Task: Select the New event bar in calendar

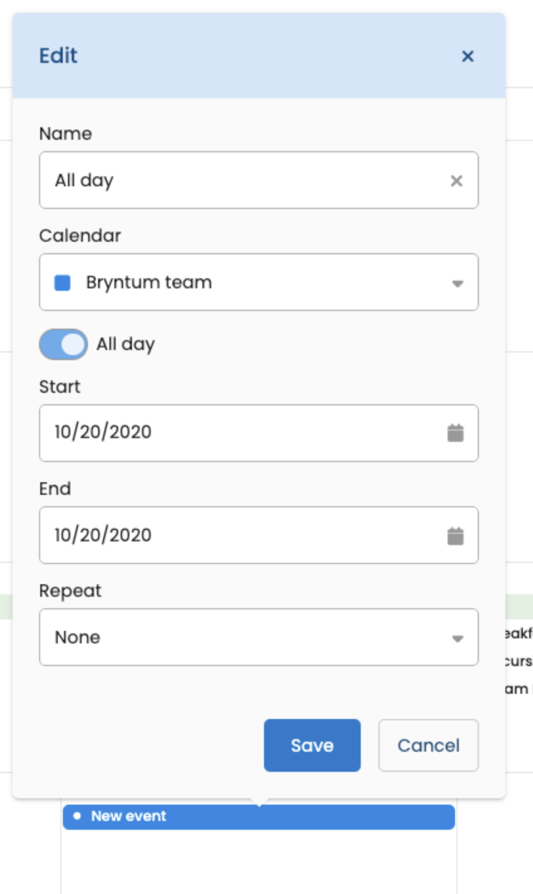Action: point(283,817)
